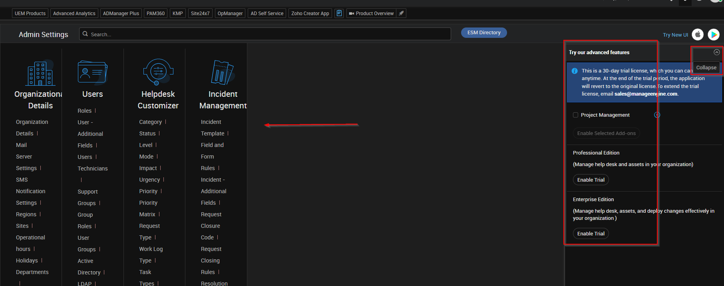The image size is (724, 286).
Task: Click the ESM Directory button
Action: tap(484, 33)
